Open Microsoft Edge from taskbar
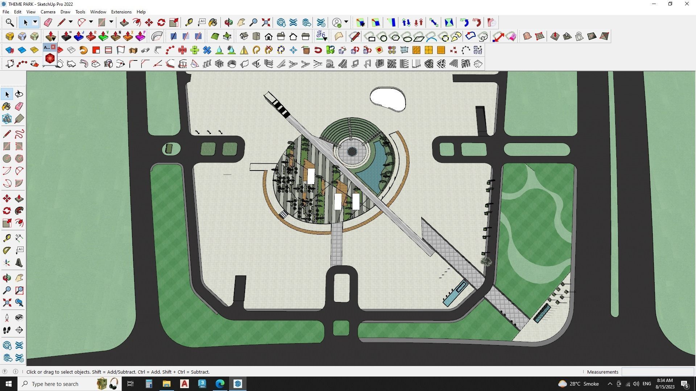Viewport: 696px width, 391px height. point(220,384)
